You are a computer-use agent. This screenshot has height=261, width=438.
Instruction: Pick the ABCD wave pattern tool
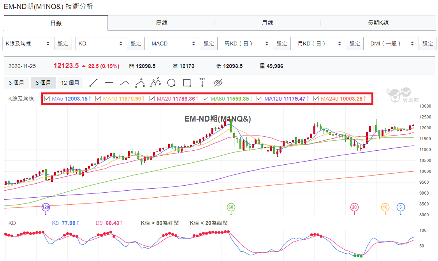tap(156, 82)
